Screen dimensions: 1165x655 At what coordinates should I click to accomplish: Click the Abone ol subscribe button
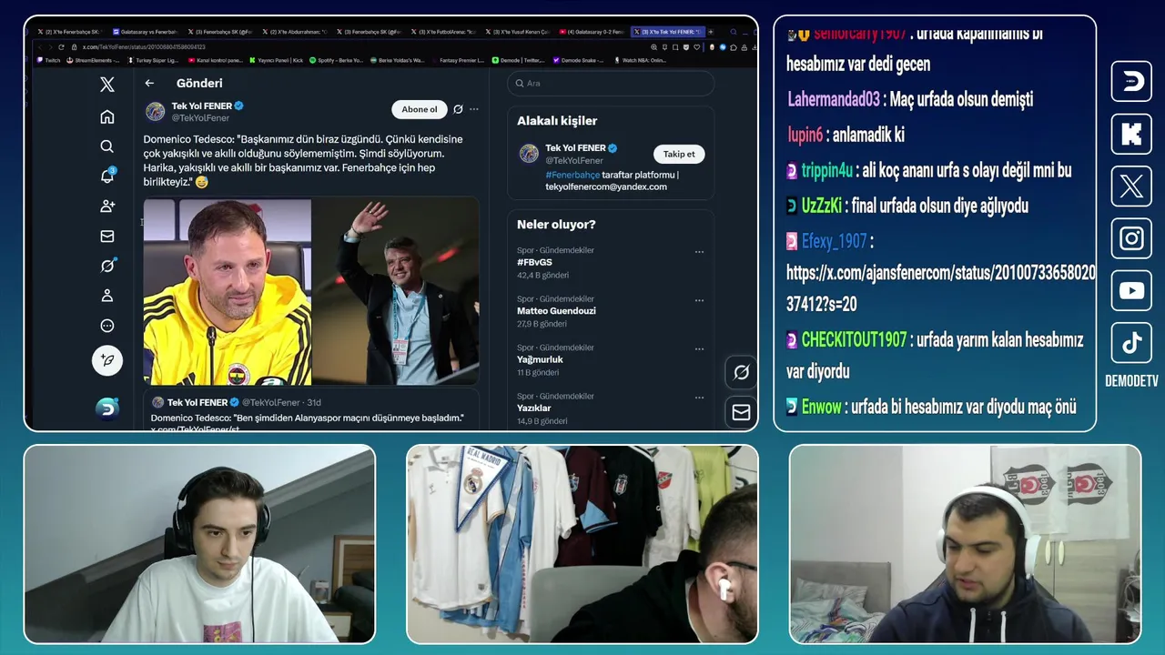coord(420,109)
